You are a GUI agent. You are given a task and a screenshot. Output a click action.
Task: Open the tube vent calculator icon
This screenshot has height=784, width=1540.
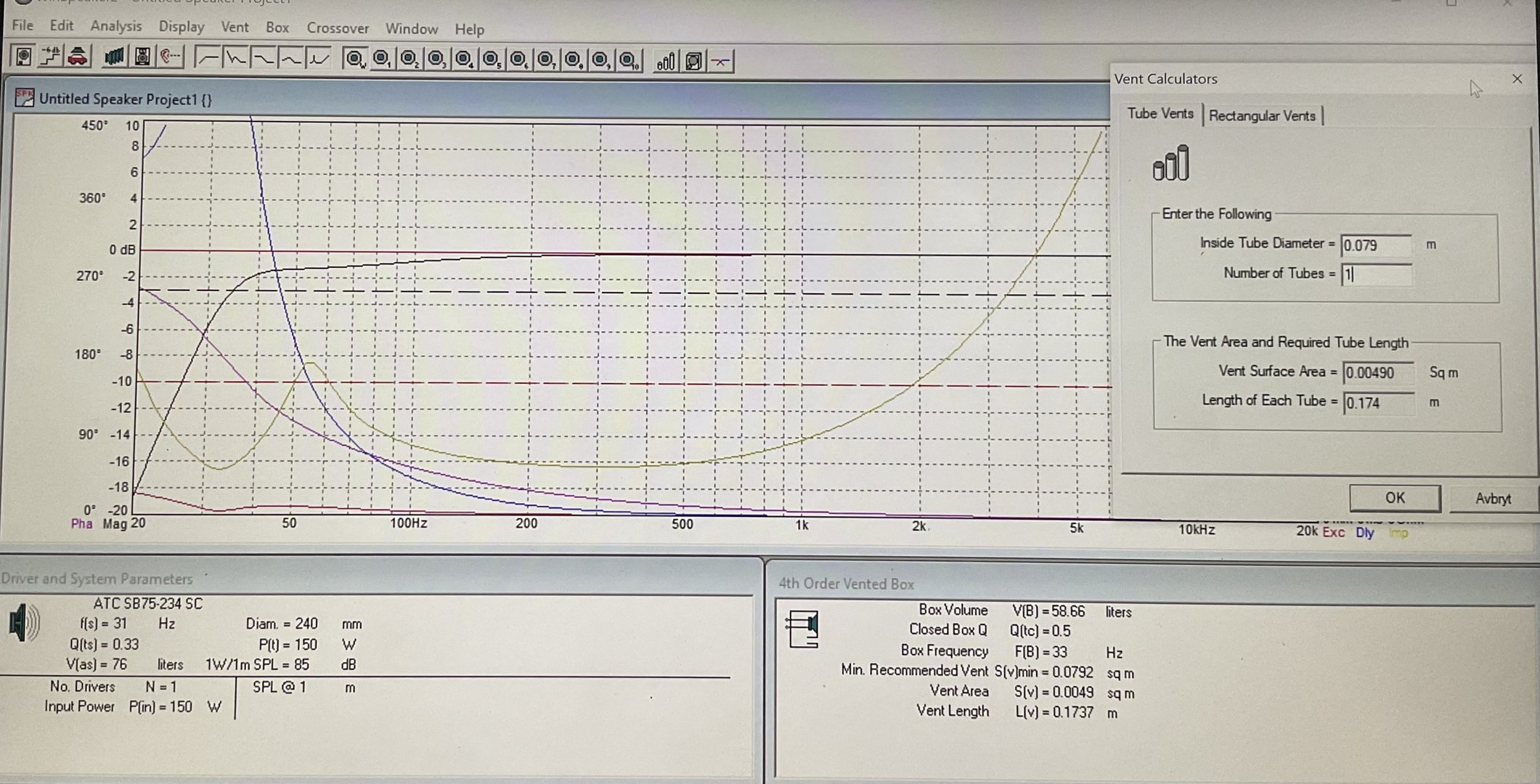point(666,61)
